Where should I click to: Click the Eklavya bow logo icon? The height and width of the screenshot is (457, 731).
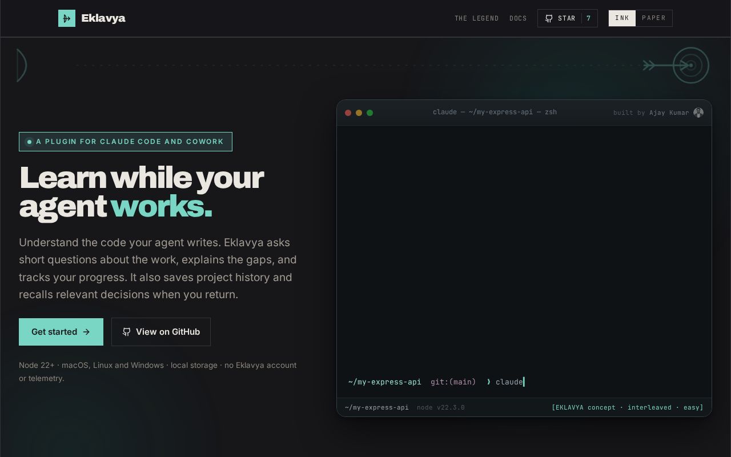coord(67,18)
